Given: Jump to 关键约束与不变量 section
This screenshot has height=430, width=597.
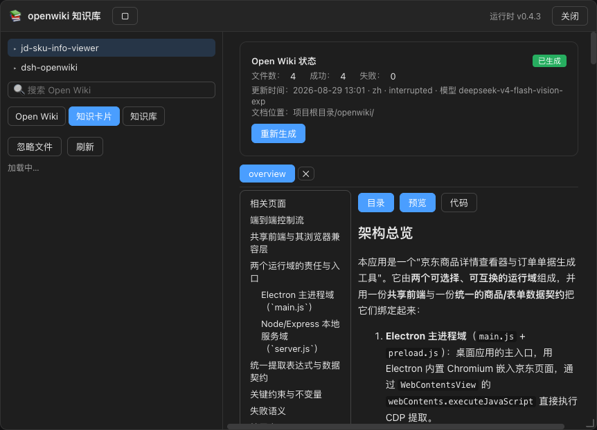Looking at the screenshot, I should point(286,394).
